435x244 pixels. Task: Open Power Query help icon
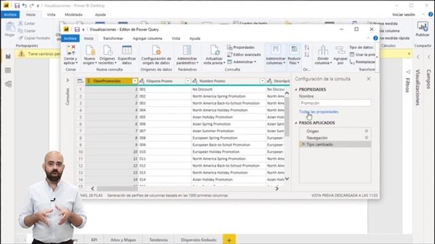click(375, 38)
